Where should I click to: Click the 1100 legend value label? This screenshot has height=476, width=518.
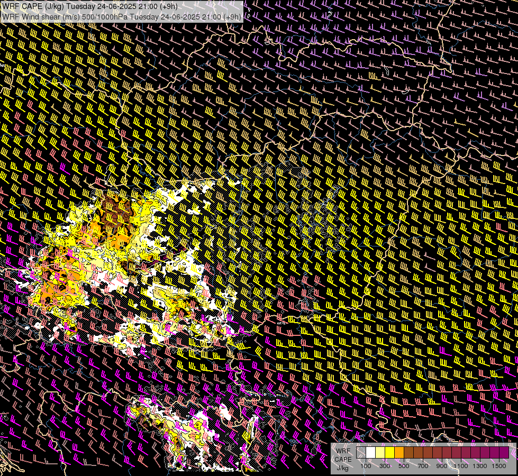click(x=461, y=466)
